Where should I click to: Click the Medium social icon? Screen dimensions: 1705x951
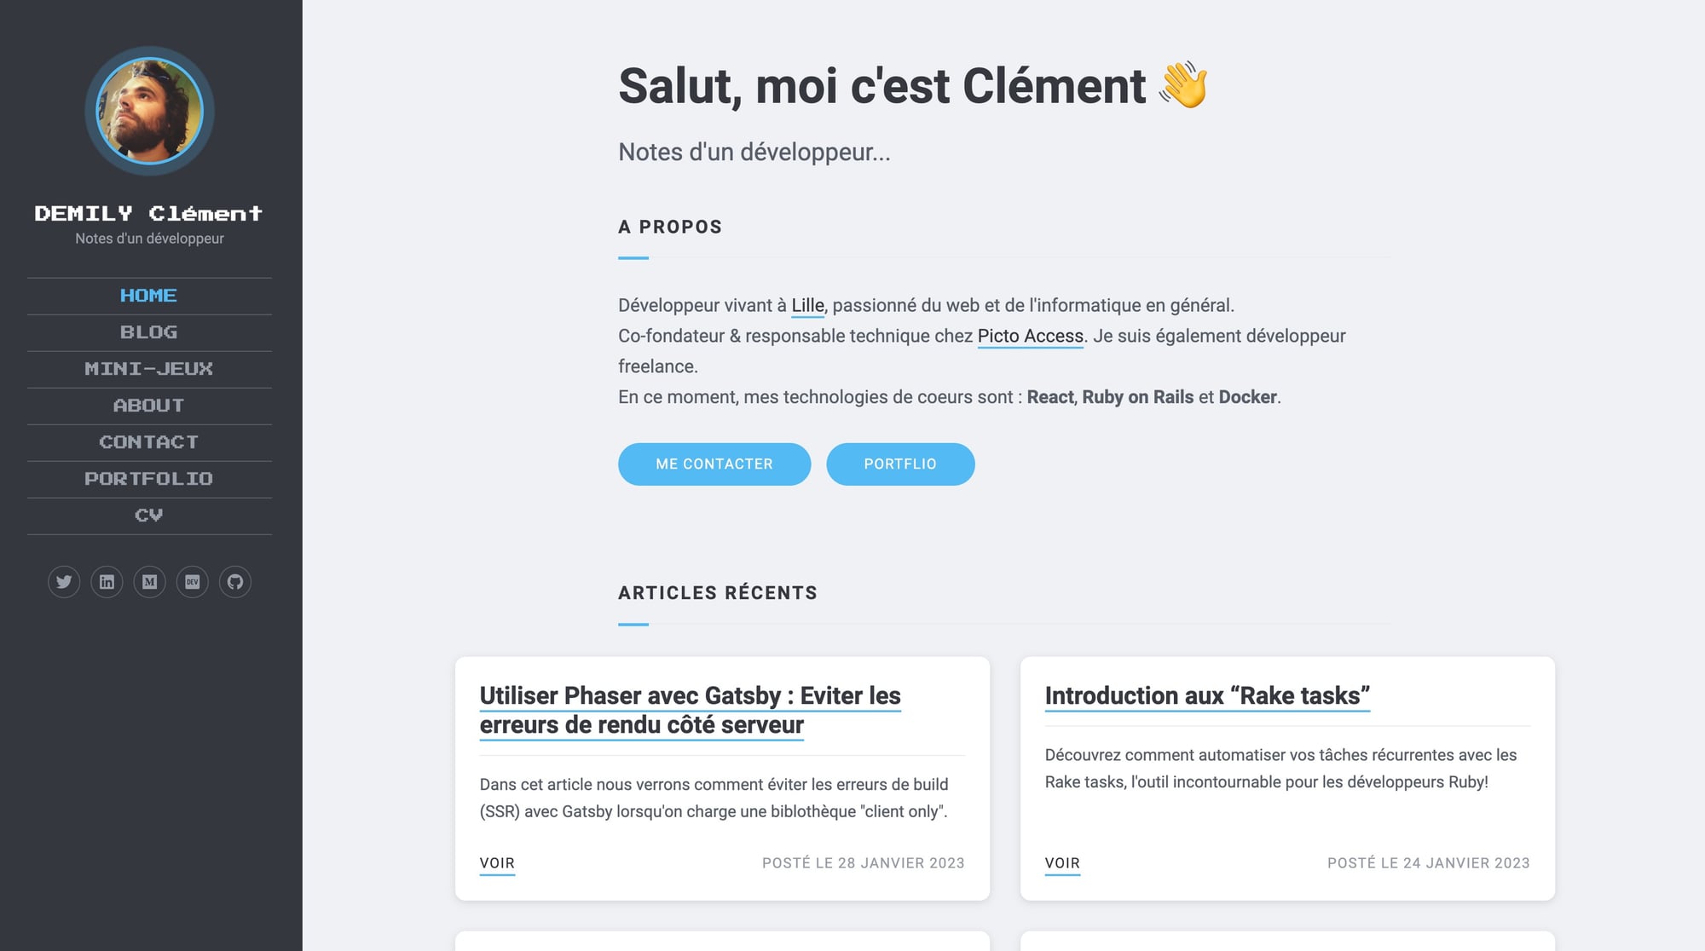click(150, 582)
